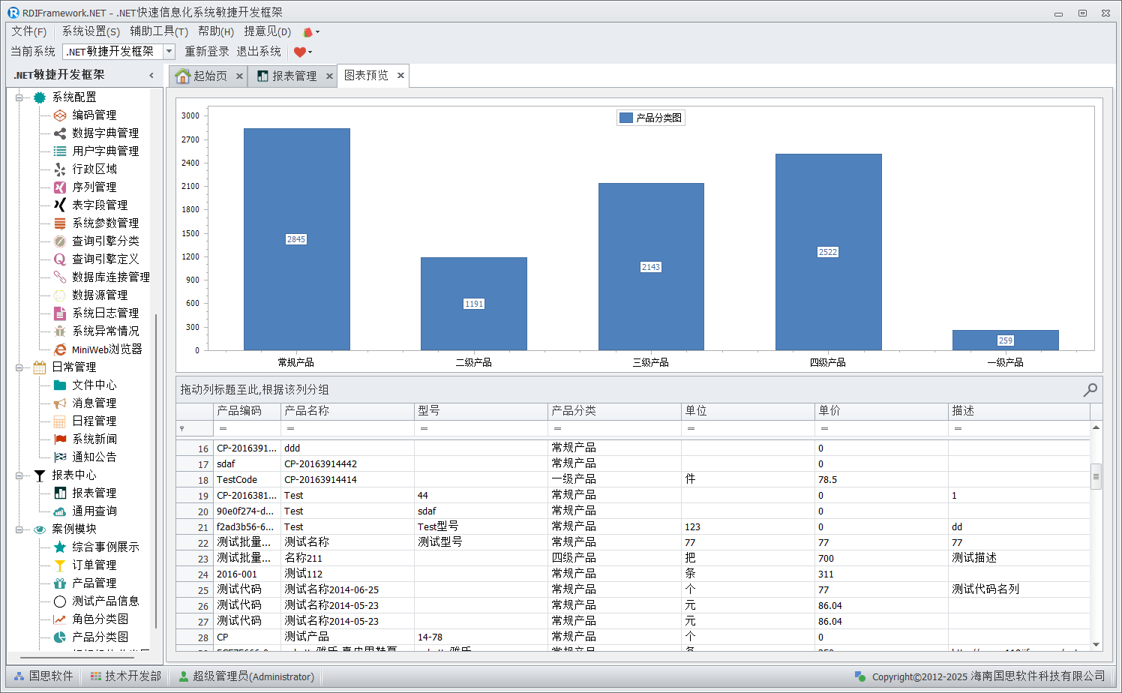The width and height of the screenshot is (1122, 693).
Task: Close the 图表预览 tab
Action: point(400,76)
